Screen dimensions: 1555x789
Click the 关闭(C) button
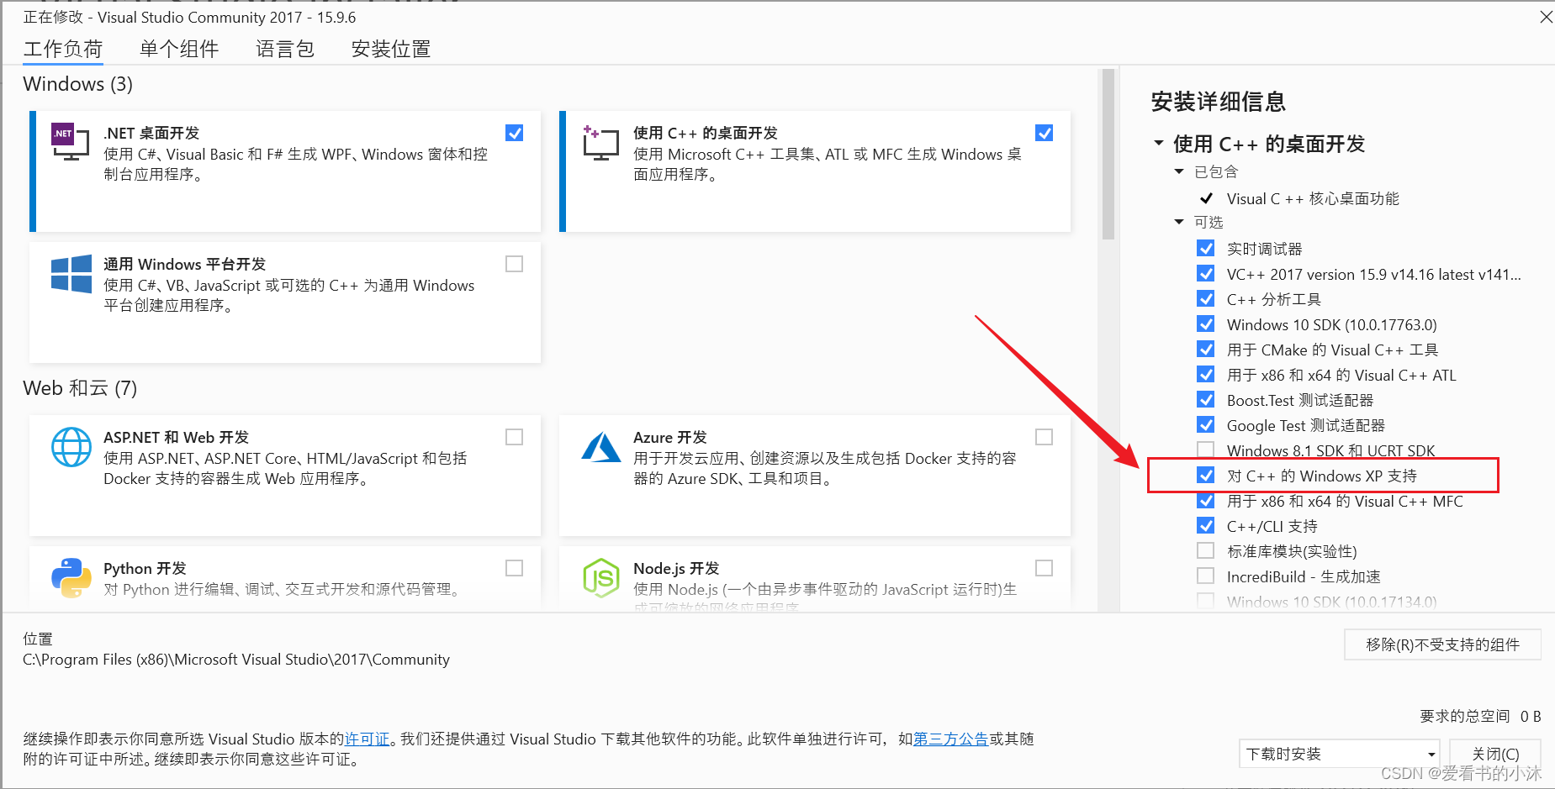[1496, 754]
